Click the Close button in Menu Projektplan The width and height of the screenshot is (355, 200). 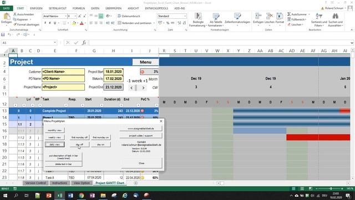pos(141,163)
